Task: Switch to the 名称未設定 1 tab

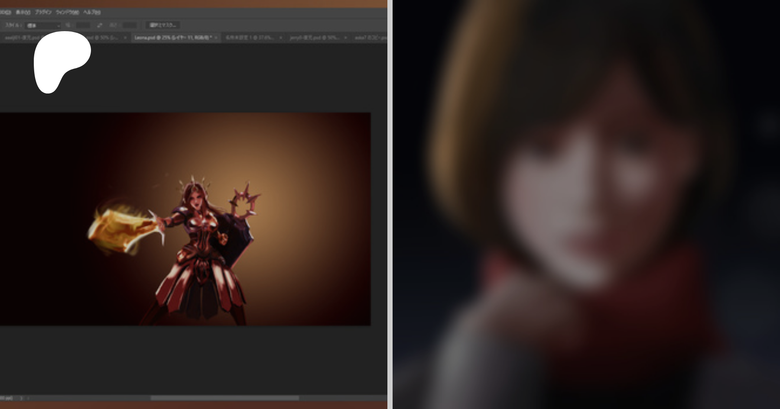Action: [x=250, y=38]
